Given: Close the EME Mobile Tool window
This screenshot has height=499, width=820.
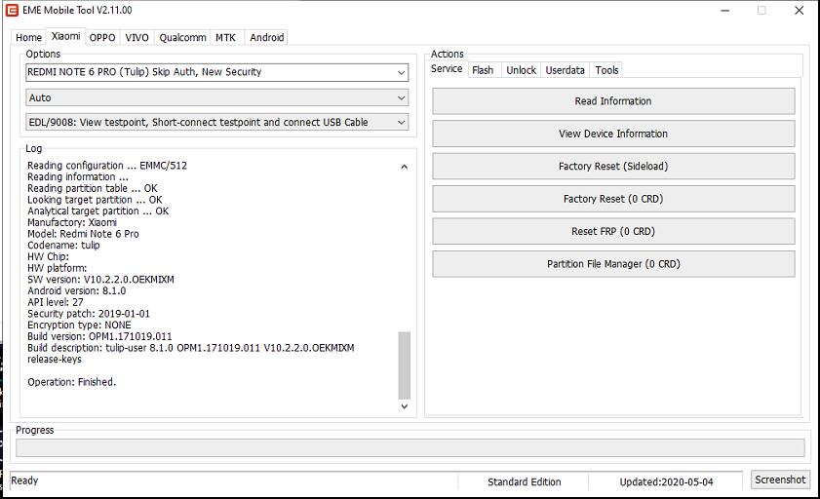Looking at the screenshot, I should click(800, 11).
